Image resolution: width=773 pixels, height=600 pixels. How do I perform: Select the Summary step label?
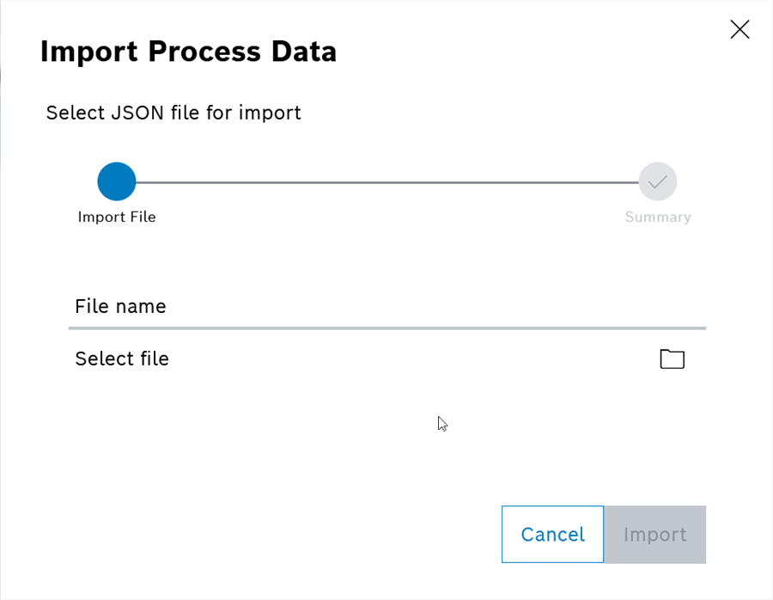click(657, 217)
